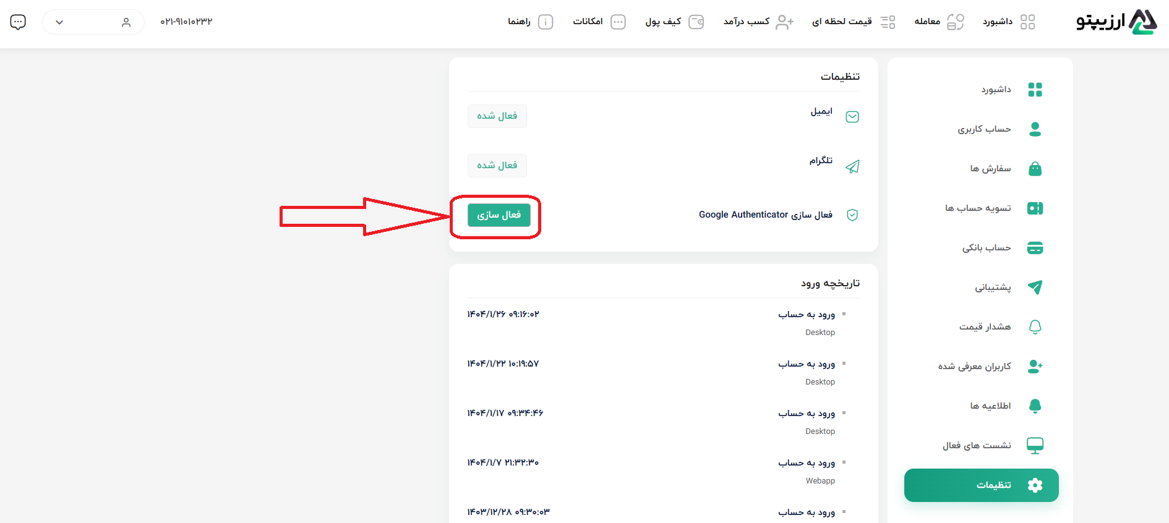
Task: Click the تسویه حساب ها icon
Action: click(x=1035, y=208)
